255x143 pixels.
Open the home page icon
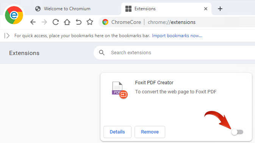coord(67,22)
